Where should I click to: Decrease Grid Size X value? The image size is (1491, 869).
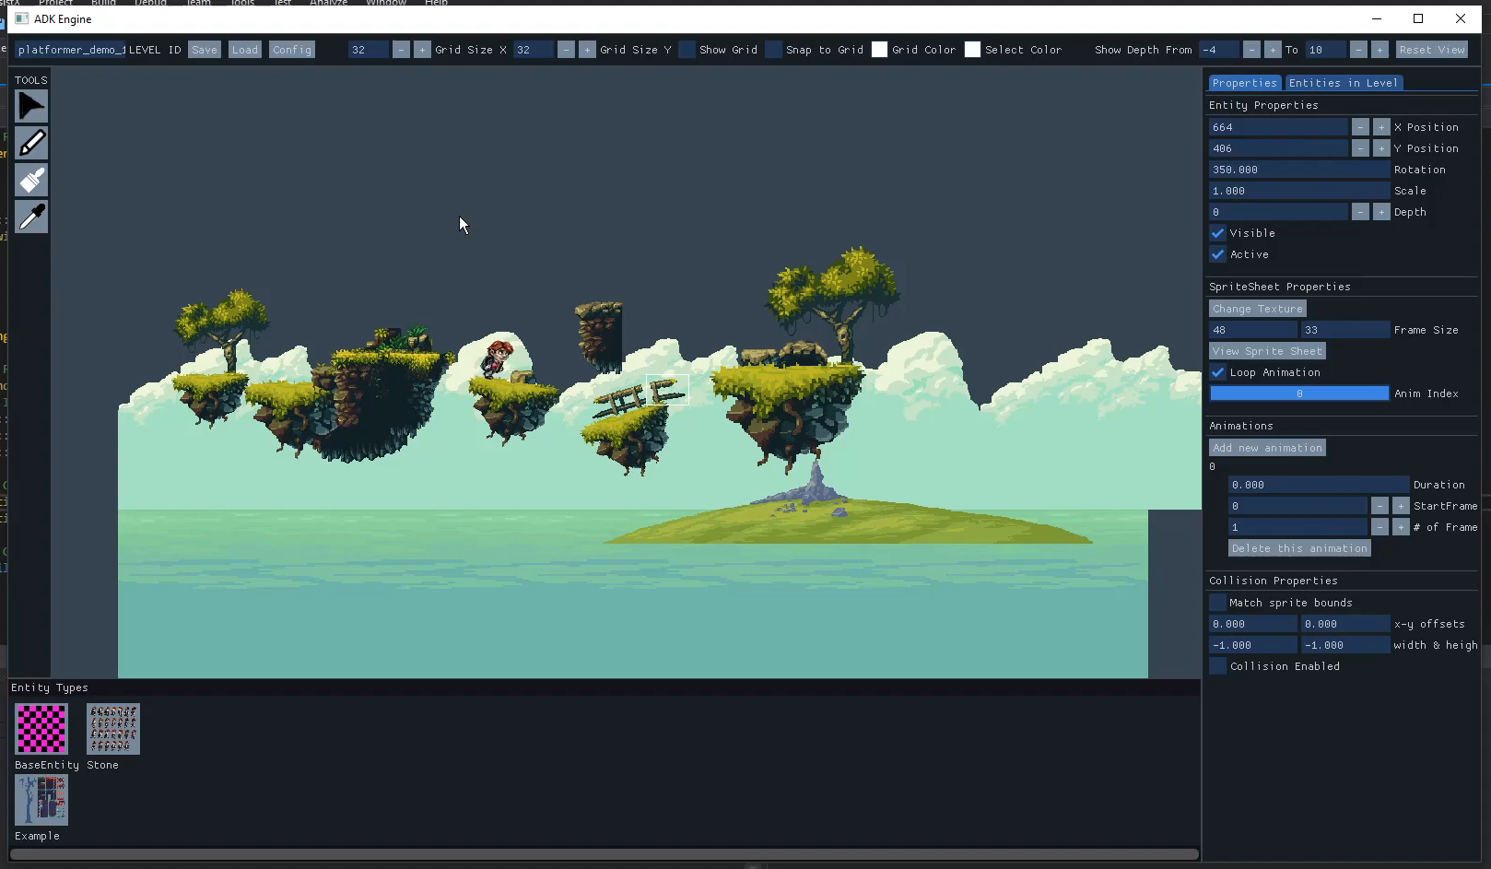click(x=401, y=50)
